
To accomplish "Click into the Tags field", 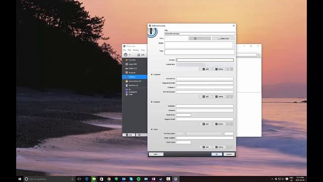I will [199, 52].
